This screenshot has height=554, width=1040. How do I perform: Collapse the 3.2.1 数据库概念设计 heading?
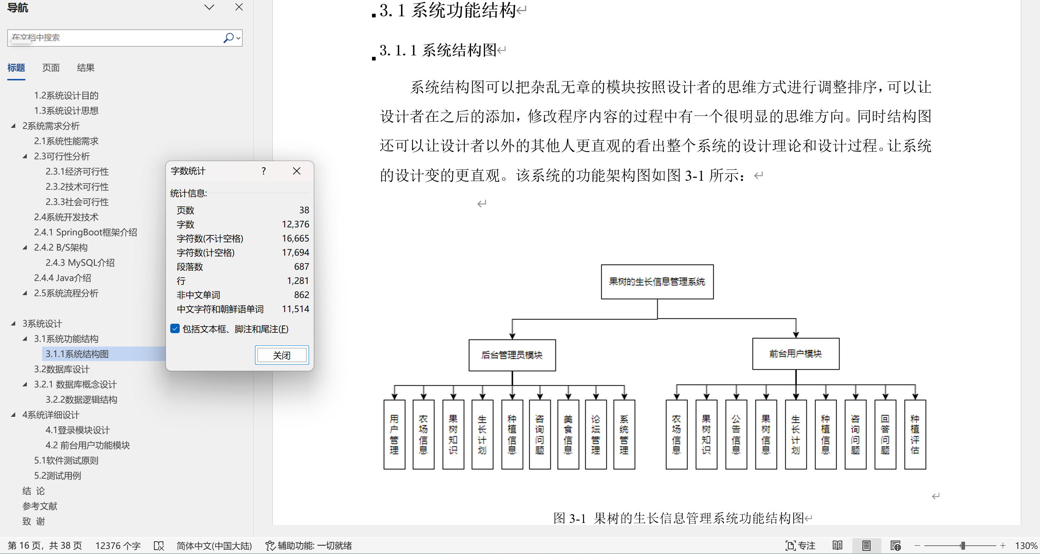[25, 384]
